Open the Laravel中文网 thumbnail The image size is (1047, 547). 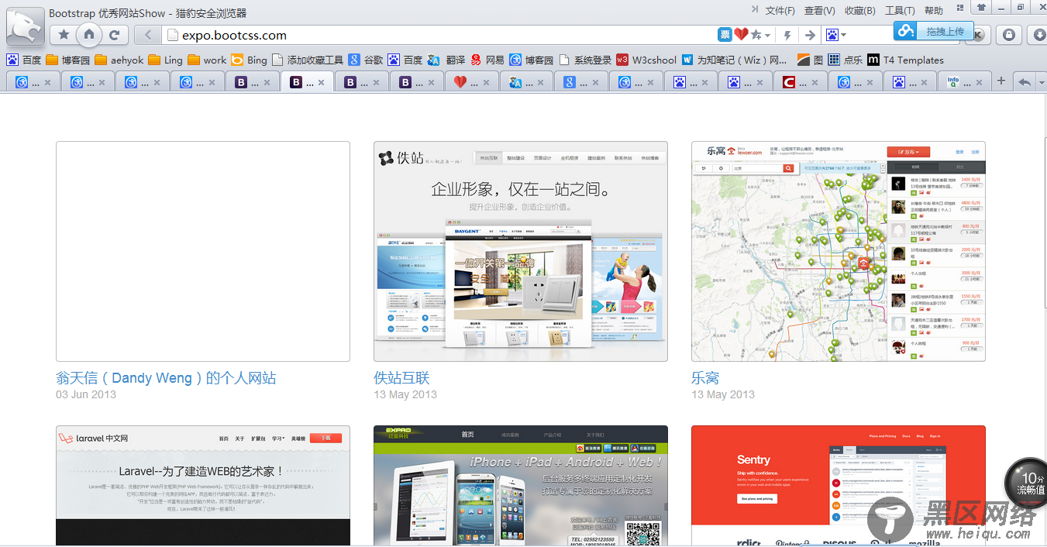[x=203, y=486]
